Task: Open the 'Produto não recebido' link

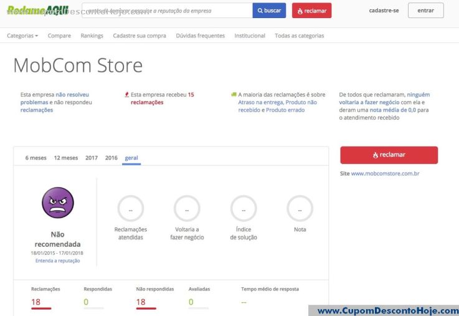Action: tap(278, 106)
